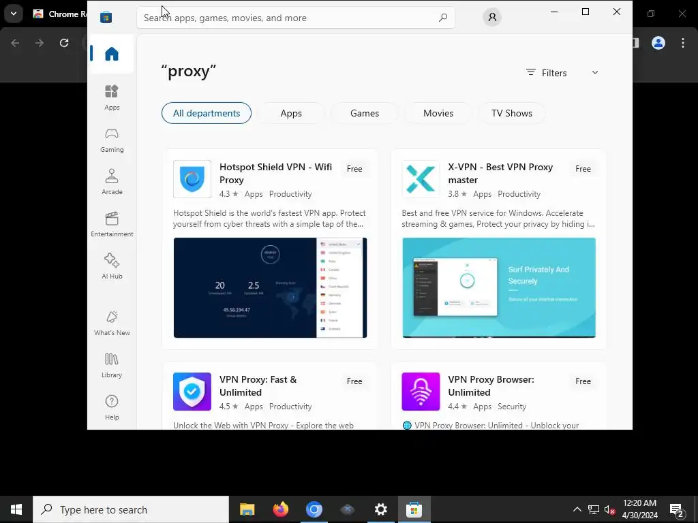Open Firefox from the taskbar
Viewport: 698px width, 523px height.
pos(280,509)
